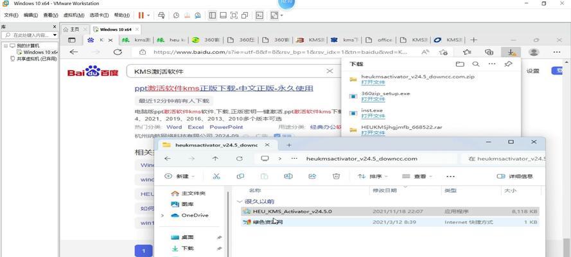Open the Edge collections icon
Screen dimensions: 571x257
pos(489,52)
